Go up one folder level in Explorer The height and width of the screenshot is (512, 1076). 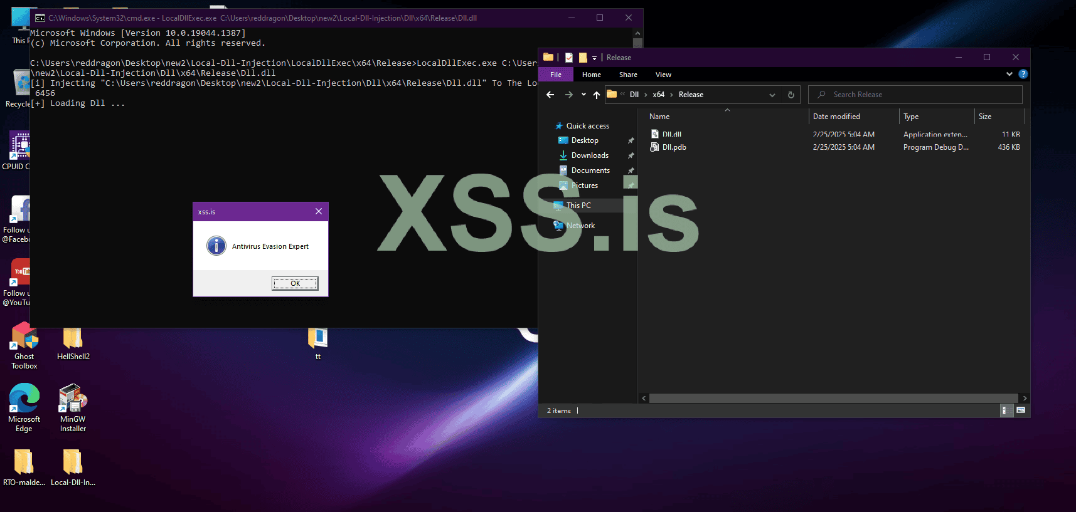pyautogui.click(x=597, y=95)
